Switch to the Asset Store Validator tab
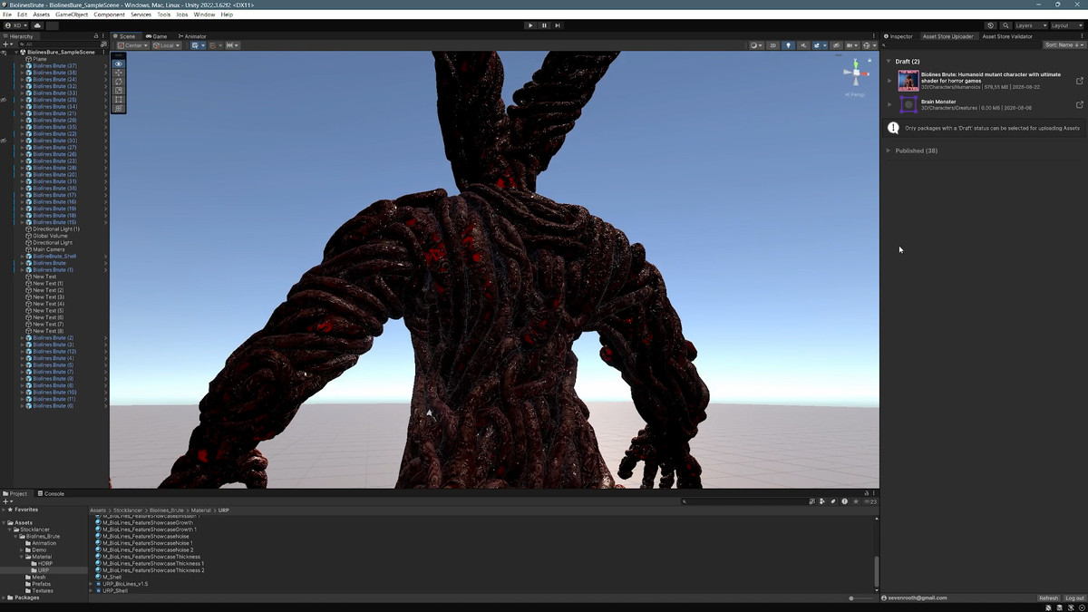 point(1007,36)
